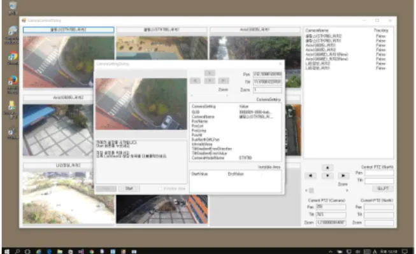Click the Go PT button
This screenshot has height=254, width=416.
[x=383, y=188]
